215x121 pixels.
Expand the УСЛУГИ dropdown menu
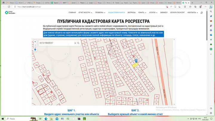pos(153,13)
